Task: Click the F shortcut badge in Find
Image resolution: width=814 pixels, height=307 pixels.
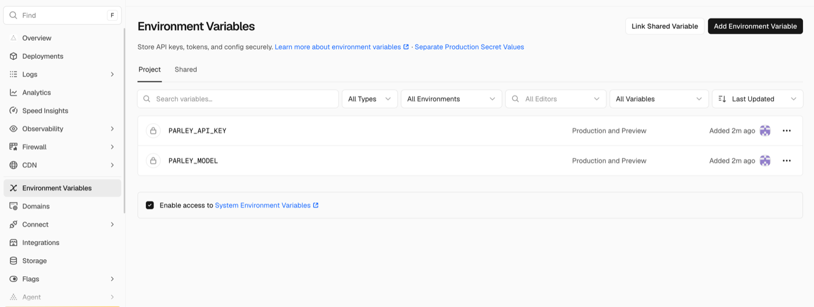Action: point(112,16)
